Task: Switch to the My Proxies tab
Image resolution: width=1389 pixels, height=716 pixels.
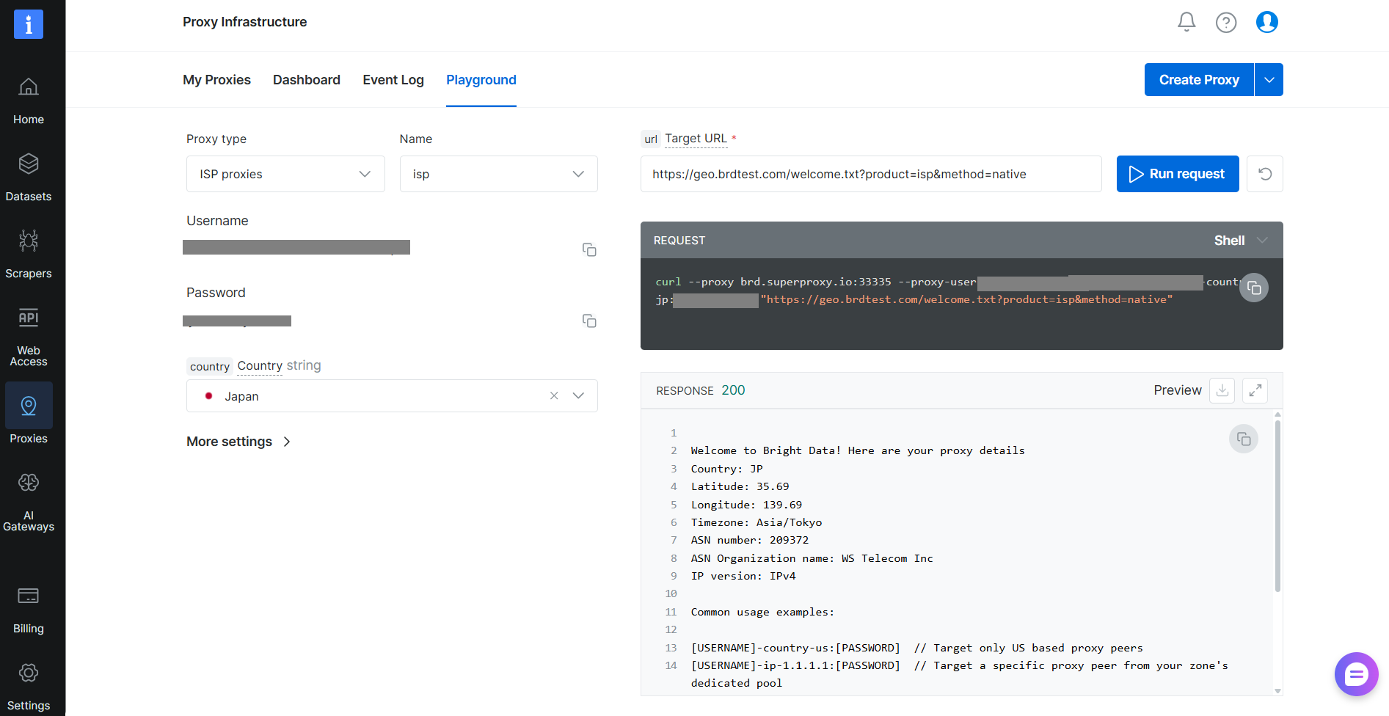Action: (x=216, y=80)
